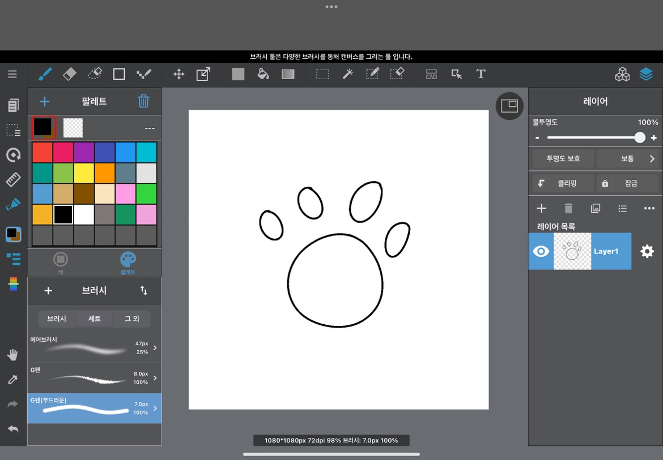Screen dimensions: 663x460
Task: Pick the yellow swatch in the palette
Action: [x=84, y=173]
